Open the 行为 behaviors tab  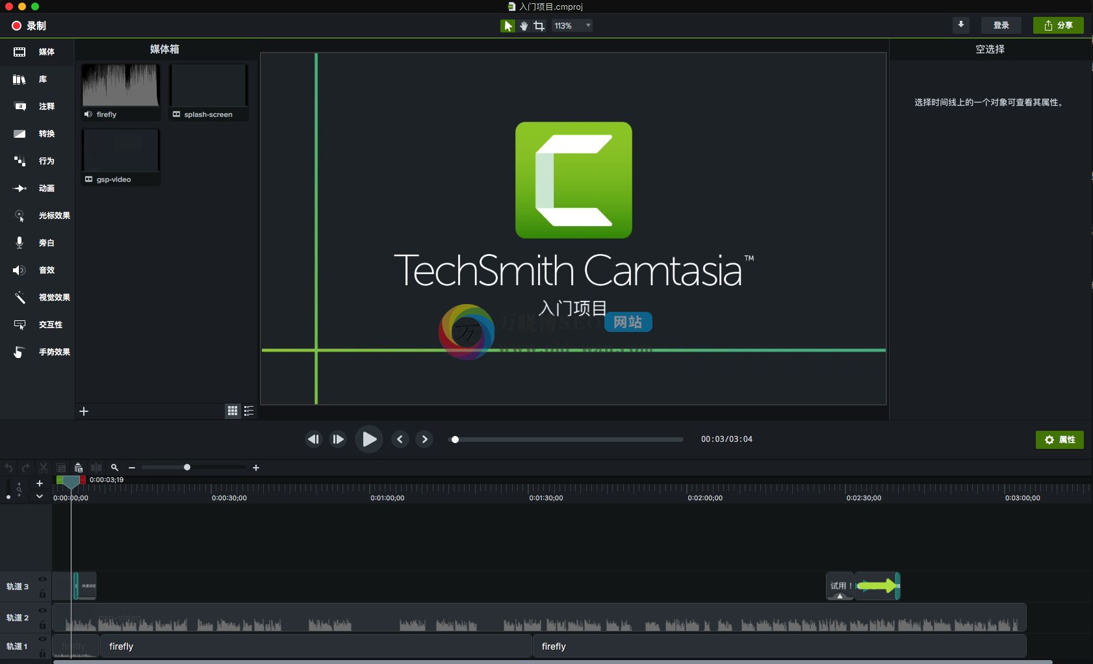pos(36,161)
